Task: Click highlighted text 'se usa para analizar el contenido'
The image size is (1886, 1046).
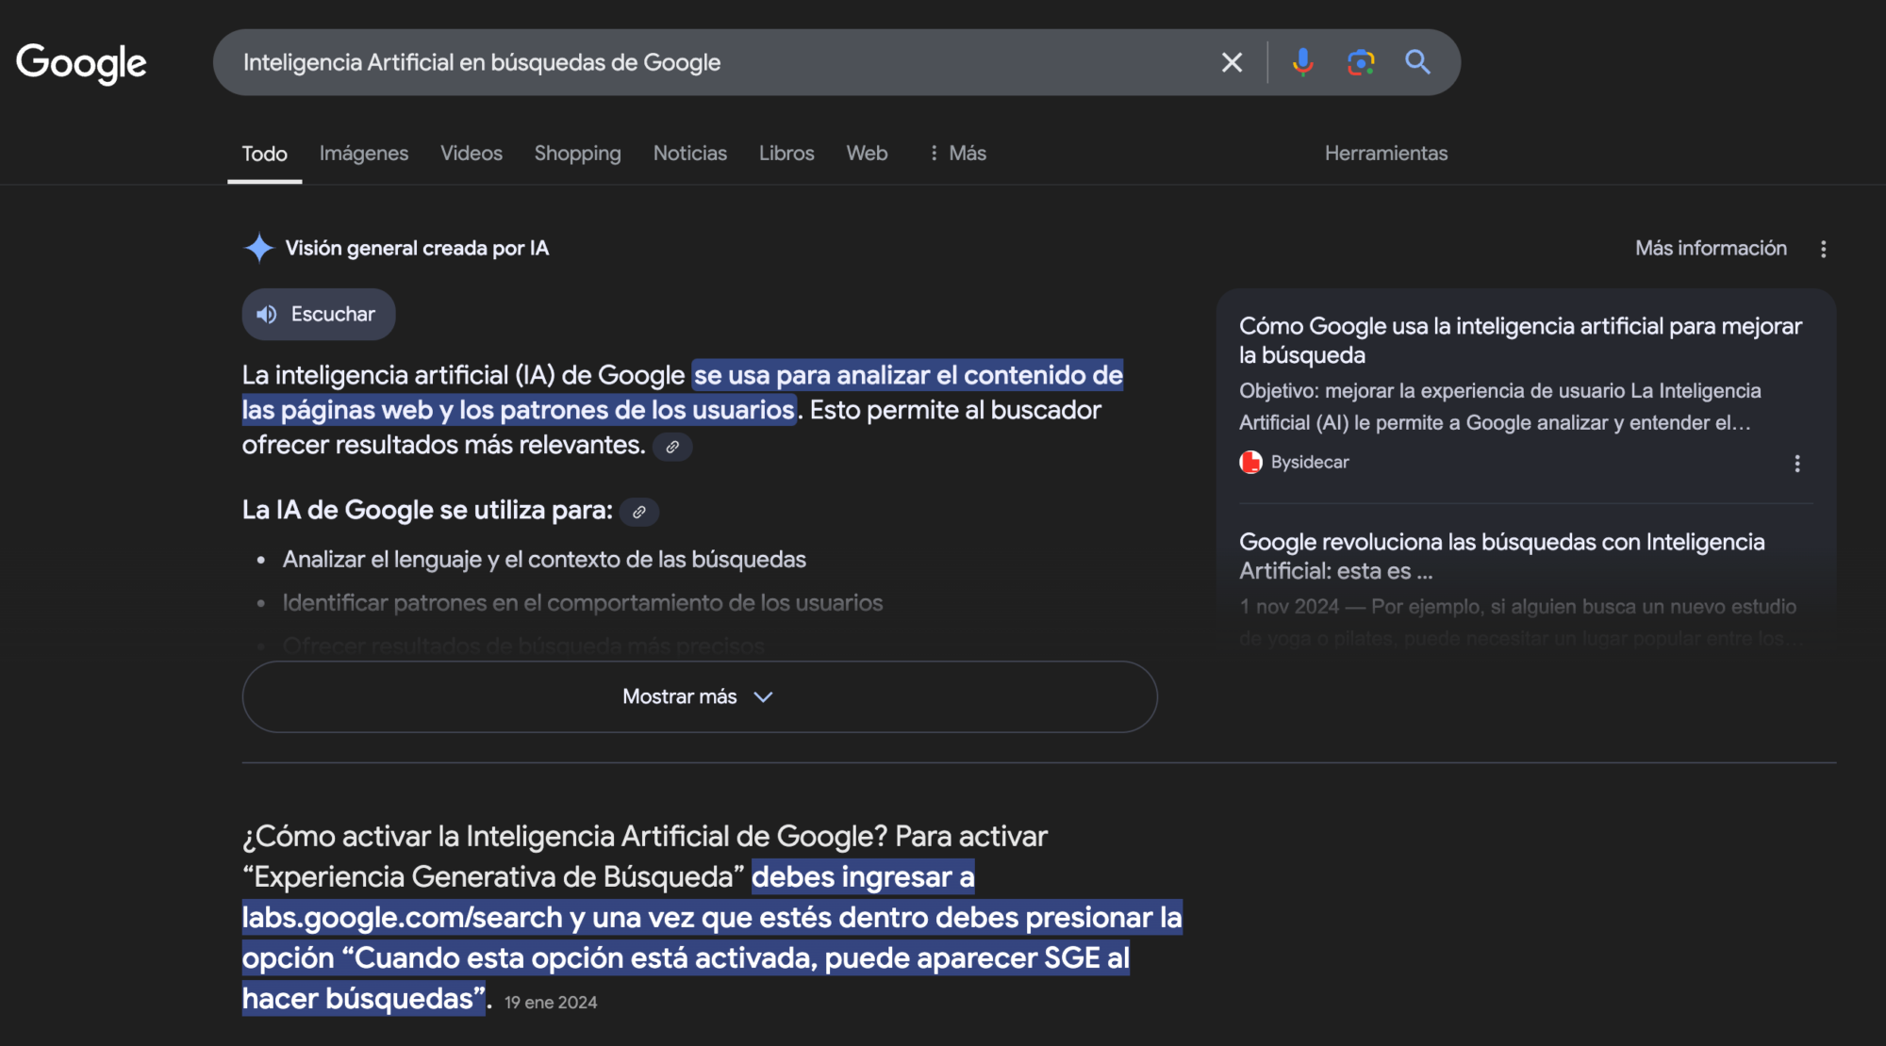Action: pos(907,375)
